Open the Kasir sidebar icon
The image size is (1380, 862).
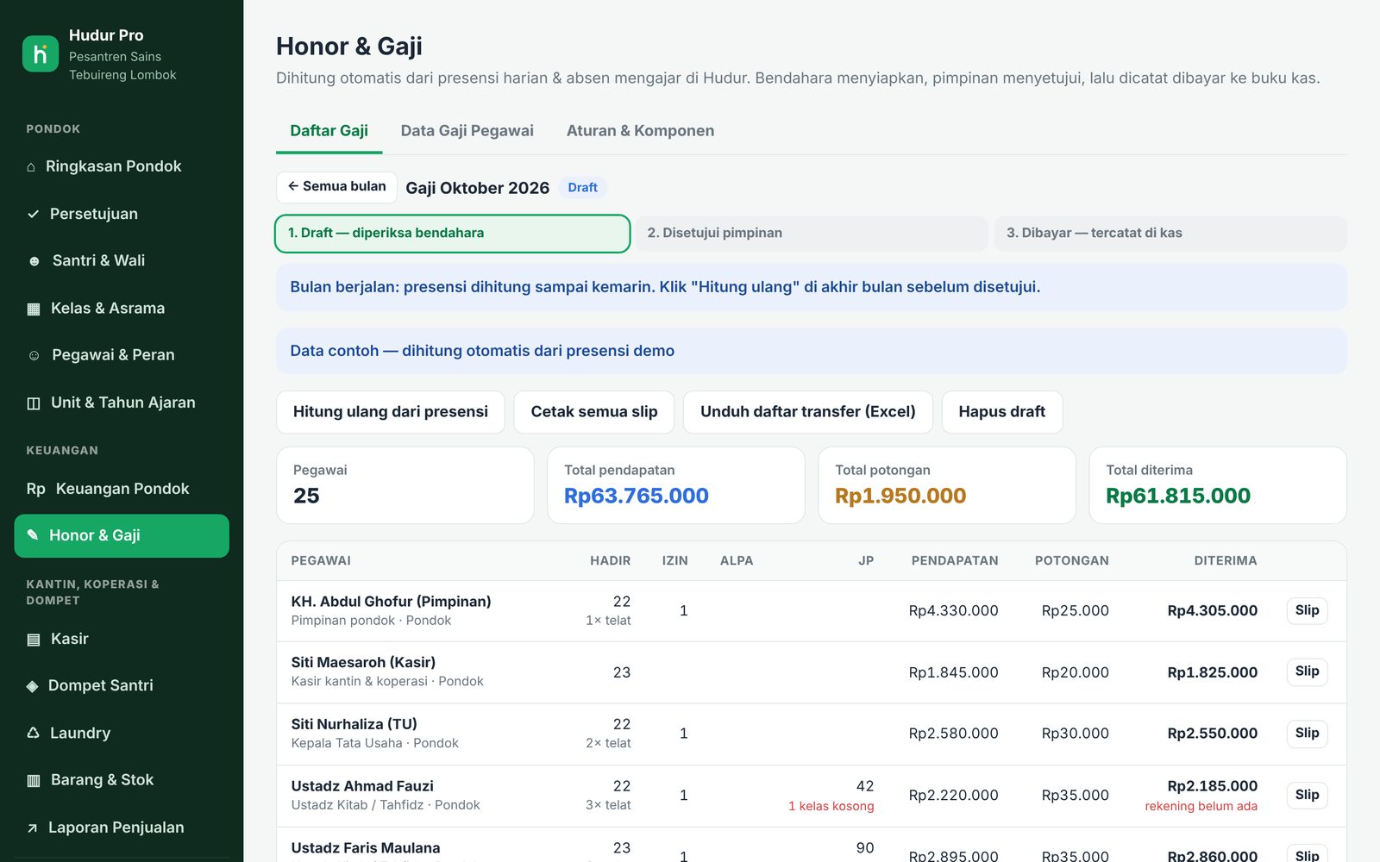(34, 640)
